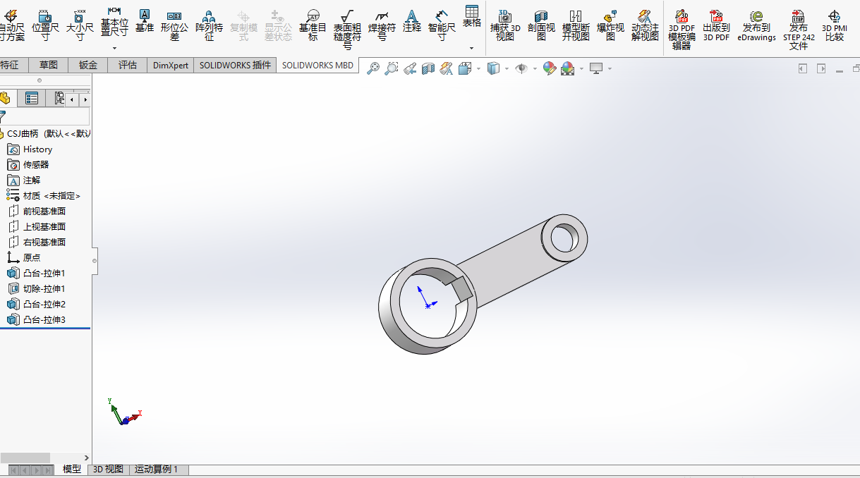Select the 阵列特征 pattern feature tool

click(x=210, y=25)
